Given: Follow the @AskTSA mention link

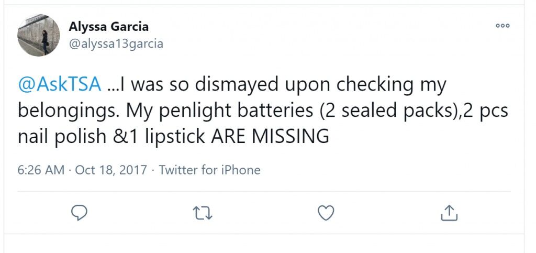Looking at the screenshot, I should pyautogui.click(x=60, y=84).
